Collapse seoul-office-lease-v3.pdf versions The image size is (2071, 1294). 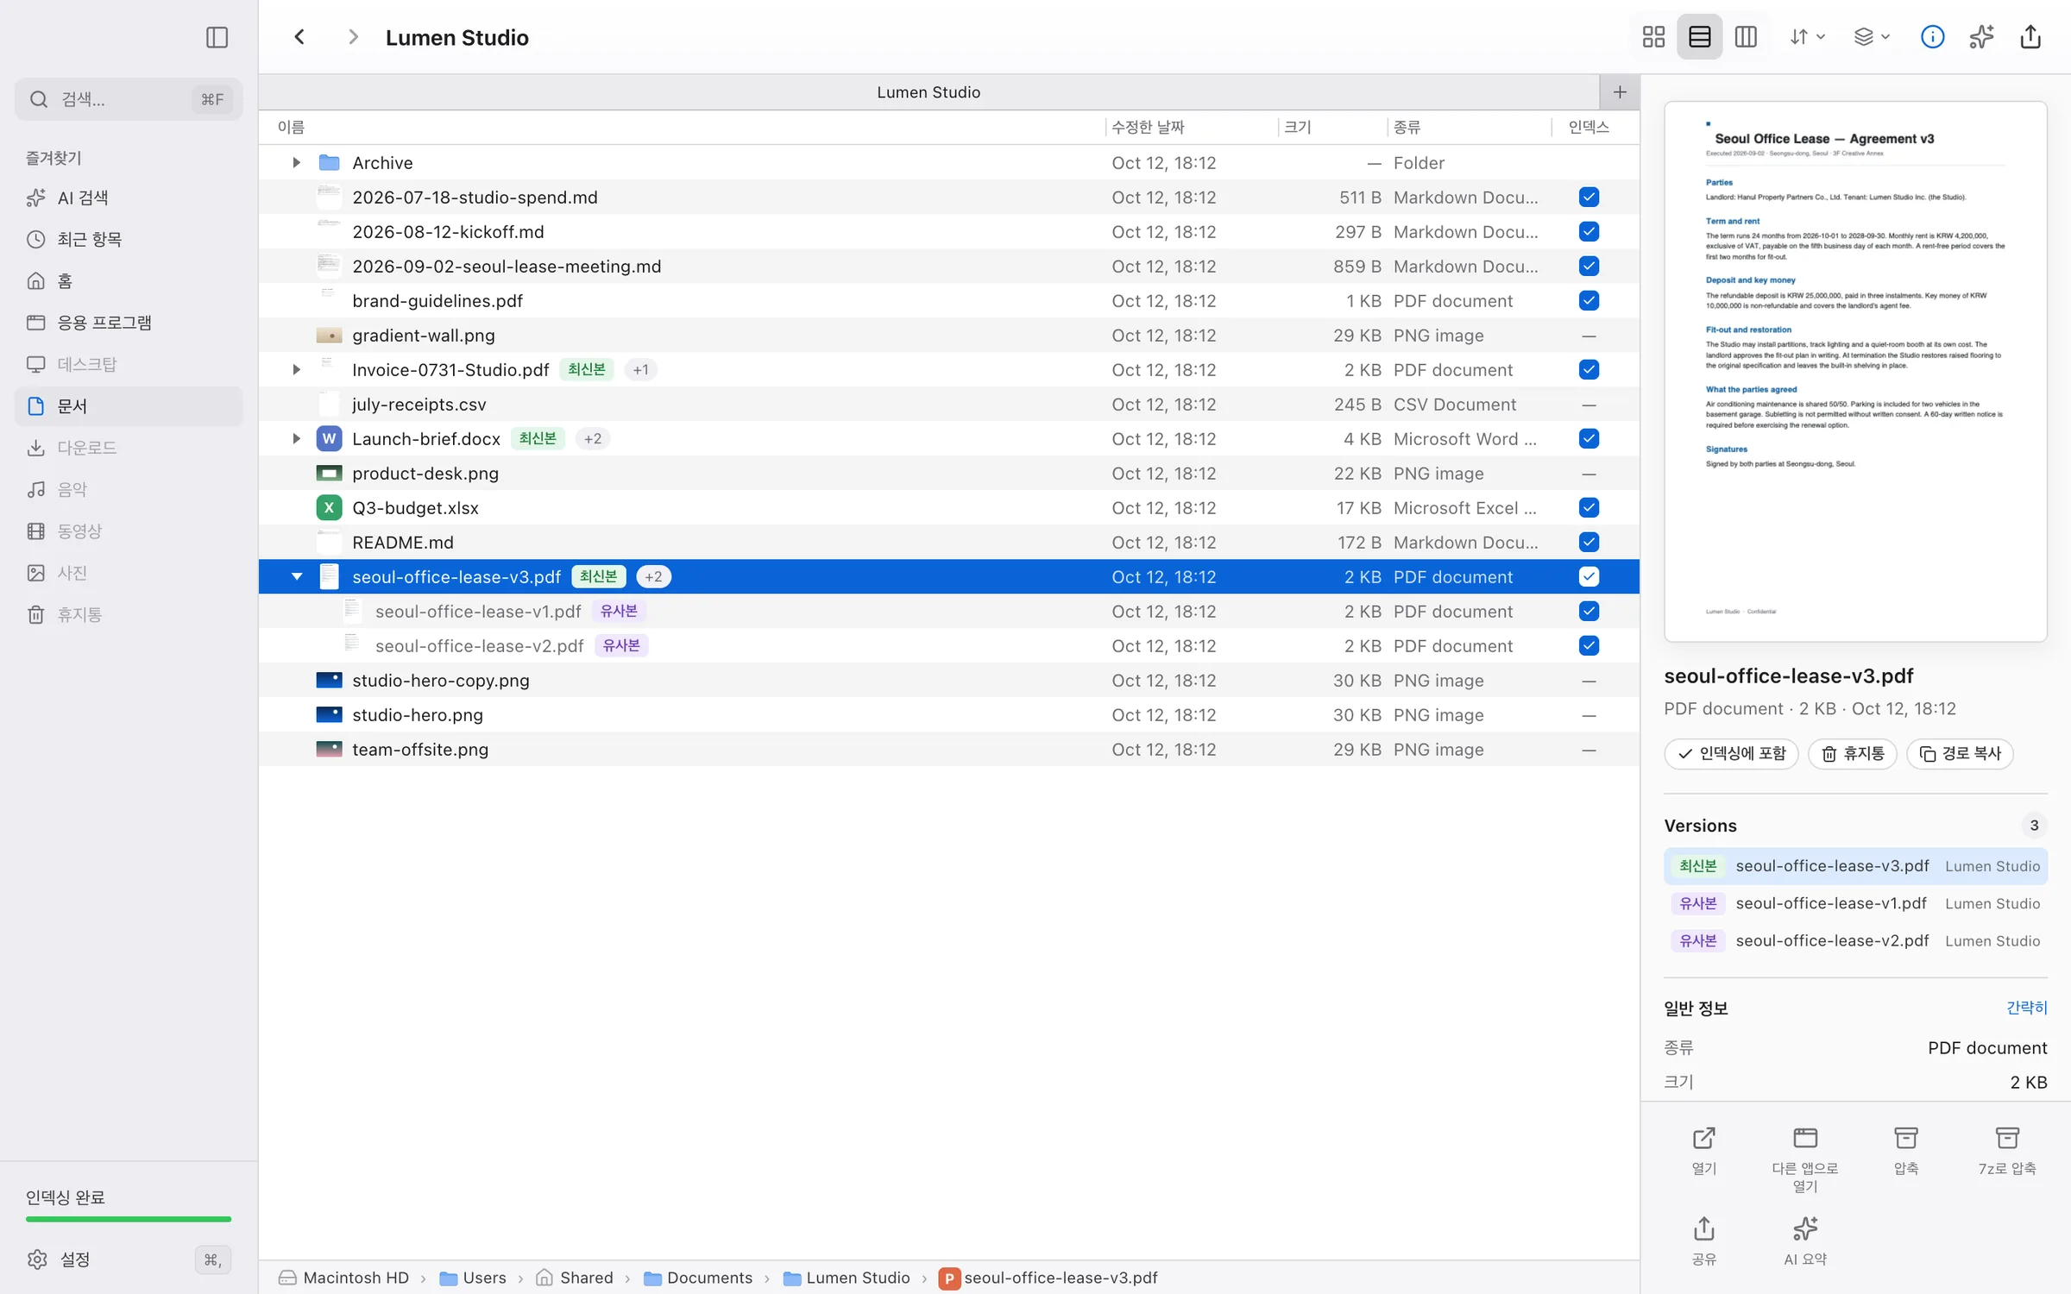[296, 577]
